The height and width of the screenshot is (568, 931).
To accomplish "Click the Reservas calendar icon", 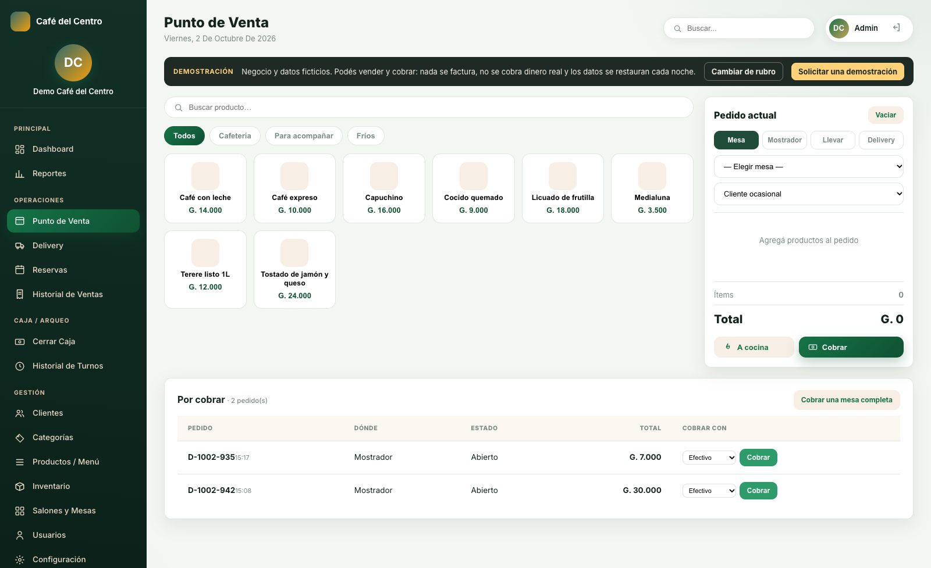I will [20, 270].
